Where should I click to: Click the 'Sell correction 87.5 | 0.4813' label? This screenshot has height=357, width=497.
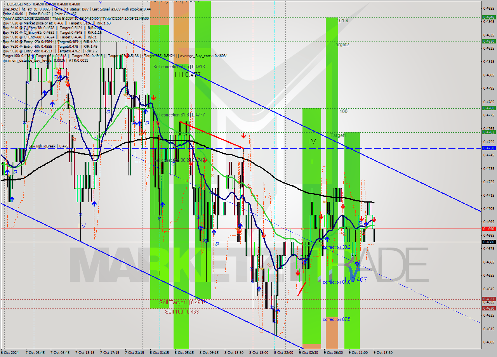coord(179,67)
